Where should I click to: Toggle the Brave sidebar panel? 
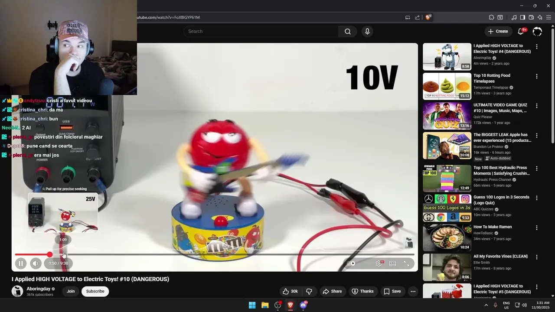(x=522, y=17)
